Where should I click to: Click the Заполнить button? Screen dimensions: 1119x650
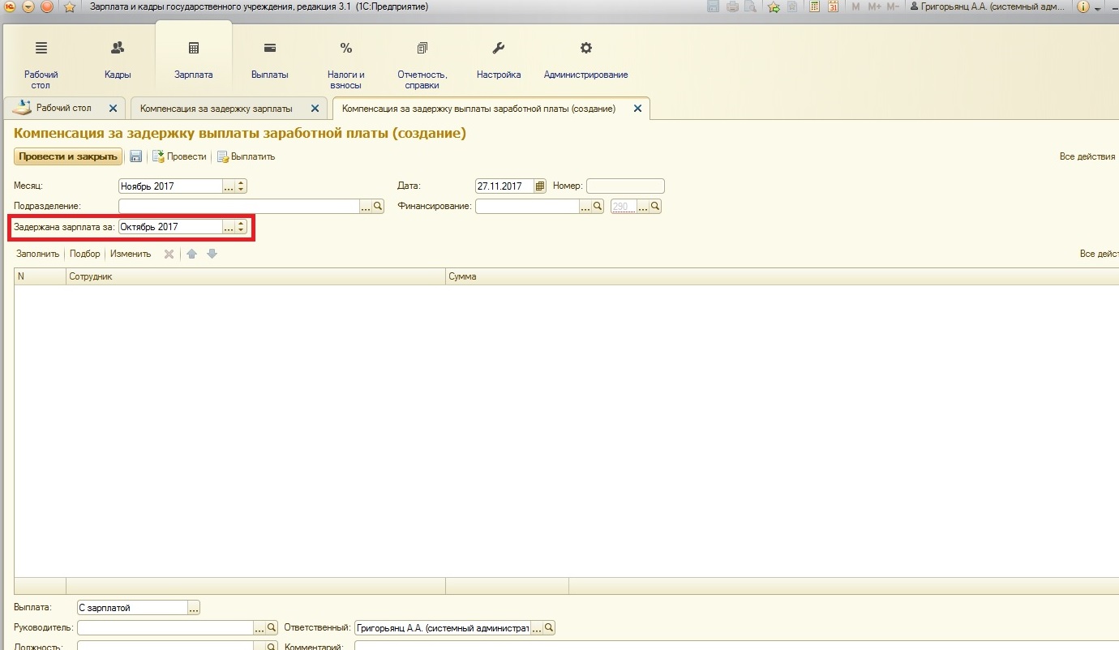coord(38,254)
